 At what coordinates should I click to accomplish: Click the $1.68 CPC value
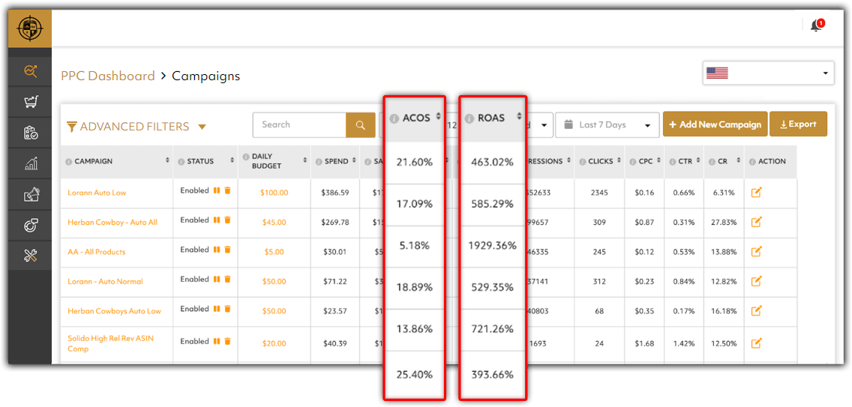pyautogui.click(x=644, y=343)
